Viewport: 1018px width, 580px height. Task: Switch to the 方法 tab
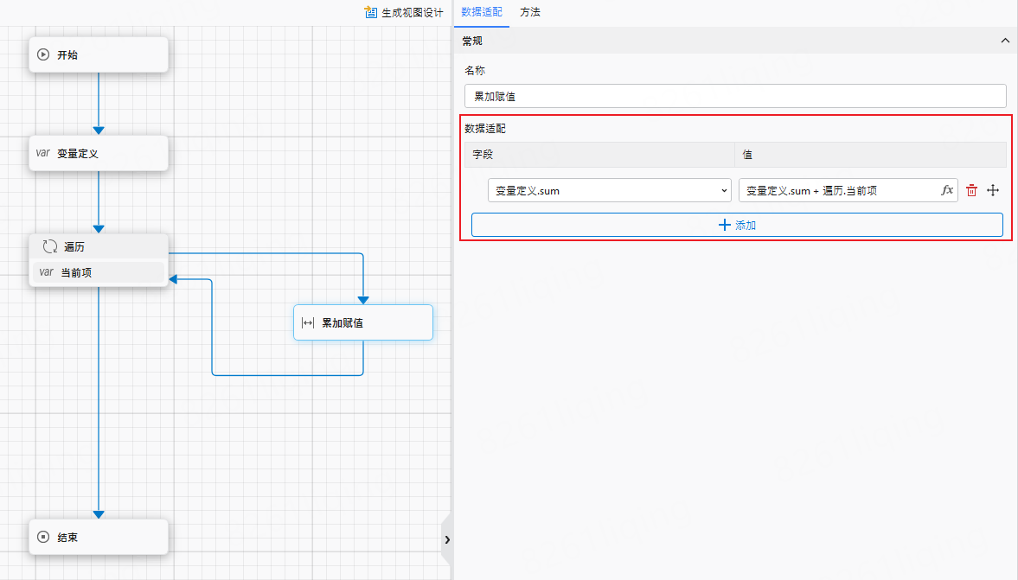coord(530,12)
